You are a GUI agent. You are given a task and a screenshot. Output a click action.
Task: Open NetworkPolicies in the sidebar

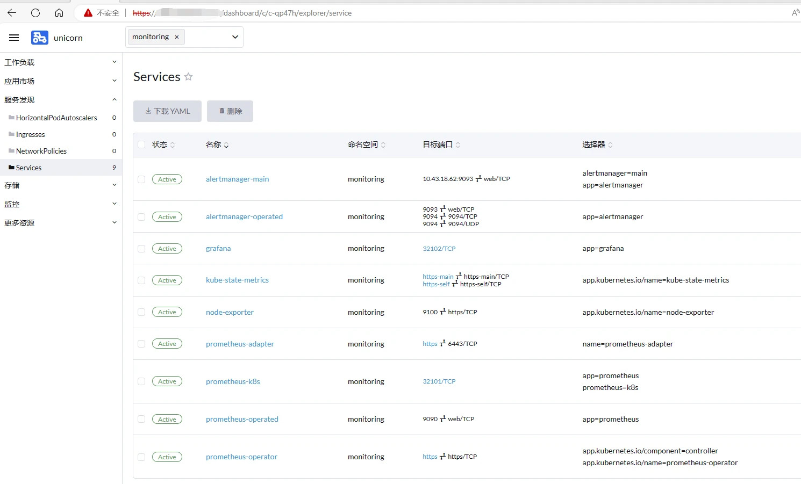pos(41,151)
